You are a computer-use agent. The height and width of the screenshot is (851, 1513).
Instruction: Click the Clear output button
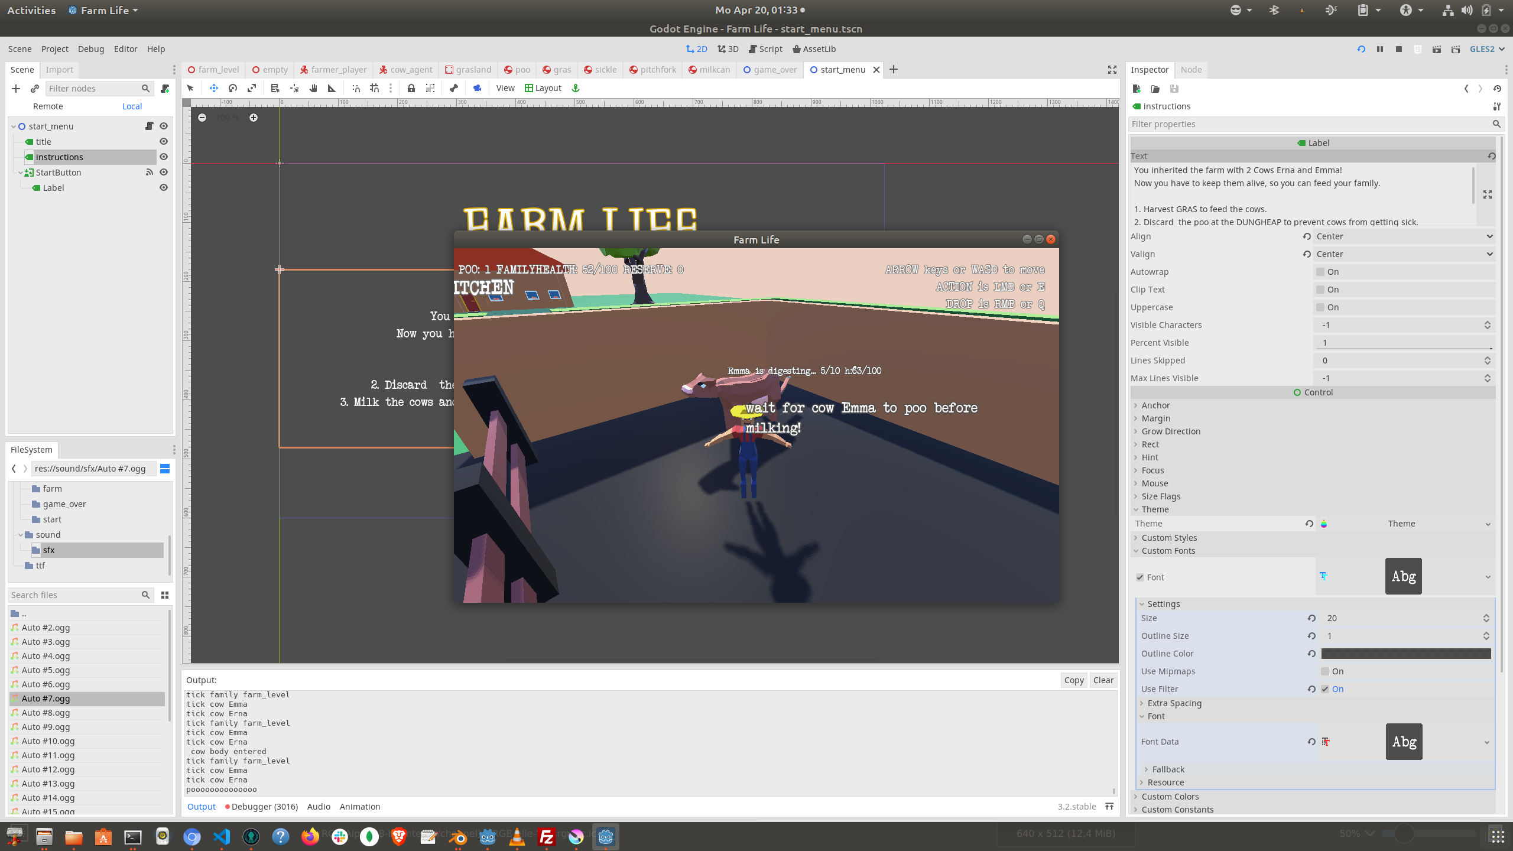tap(1103, 680)
